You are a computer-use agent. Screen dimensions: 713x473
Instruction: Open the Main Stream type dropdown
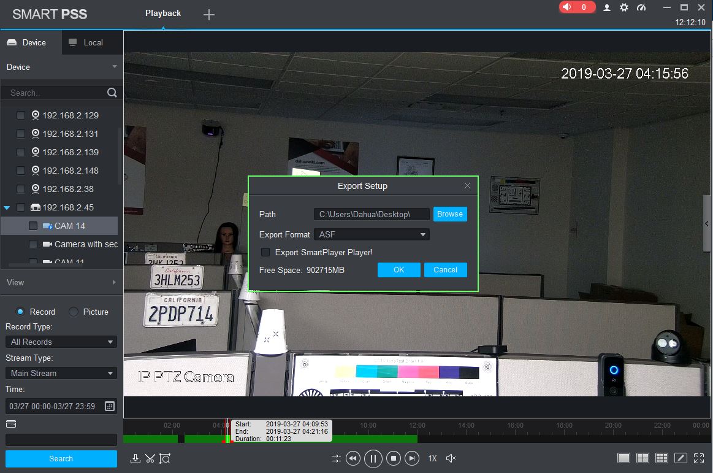[x=61, y=373]
